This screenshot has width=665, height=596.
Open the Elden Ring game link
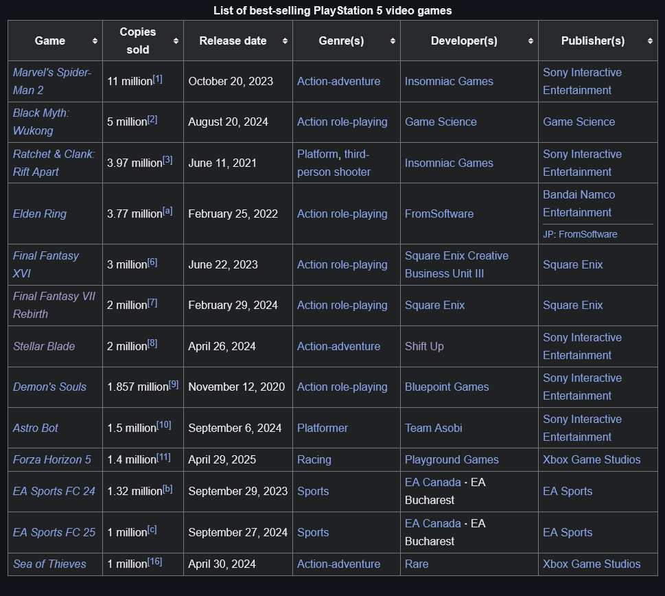click(x=40, y=214)
